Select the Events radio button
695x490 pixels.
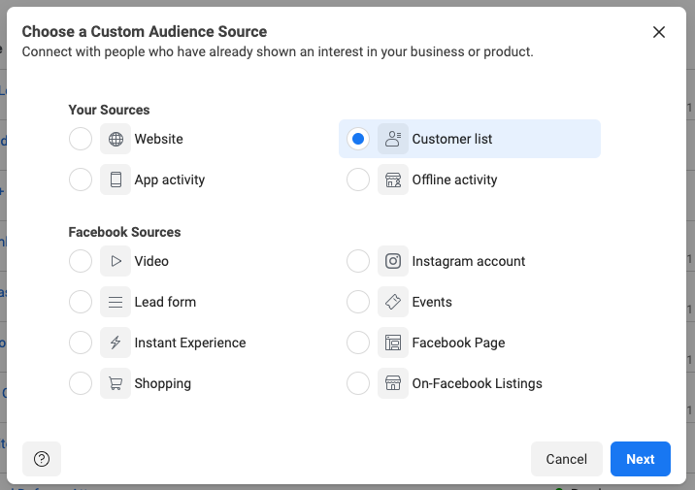tap(358, 302)
